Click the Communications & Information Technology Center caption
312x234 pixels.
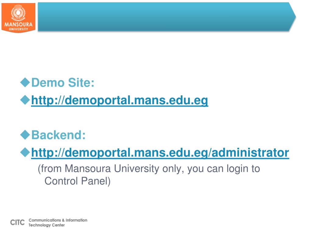[x=58, y=223]
